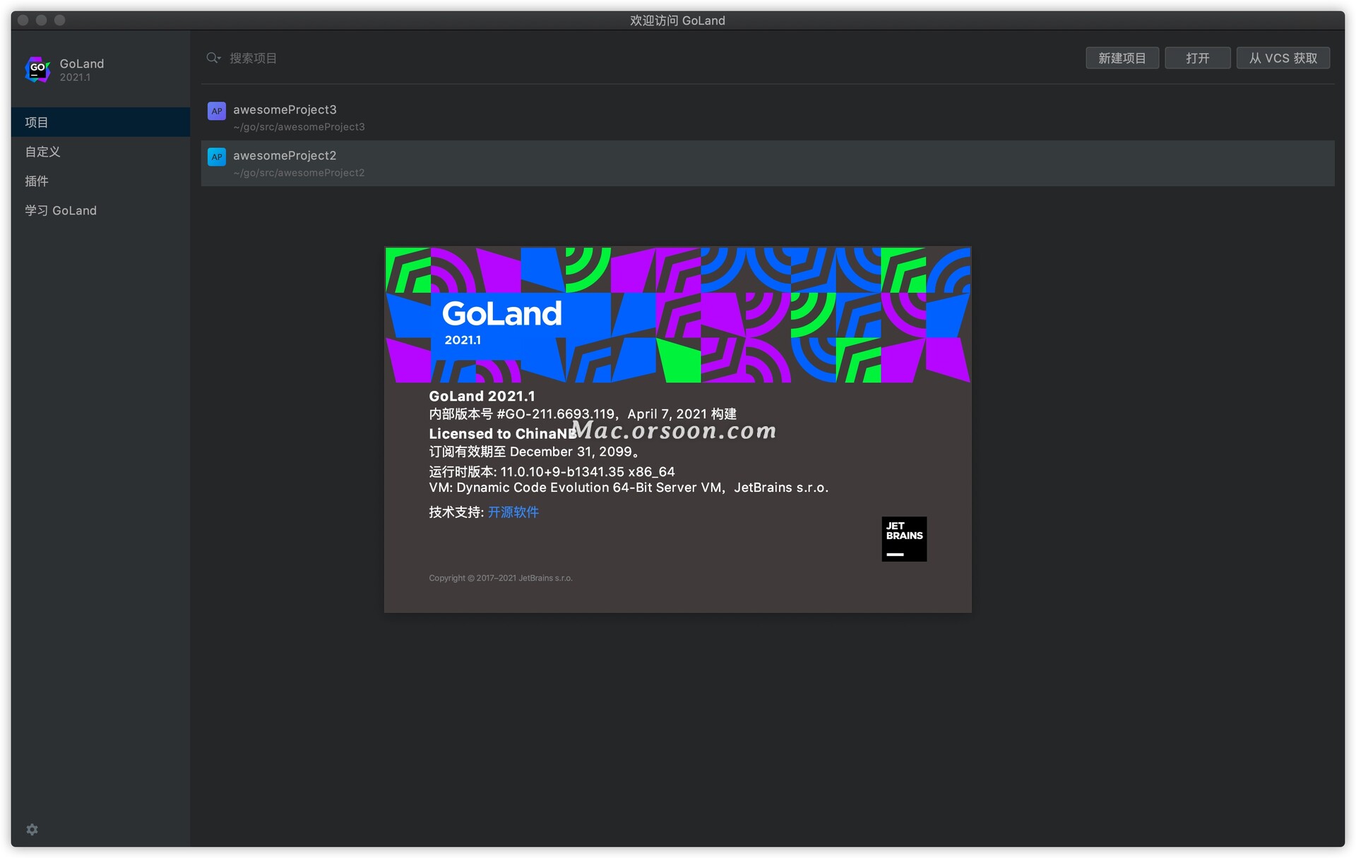Click the GoLand 2021.1 app name in sidebar
The height and width of the screenshot is (858, 1356).
point(81,69)
